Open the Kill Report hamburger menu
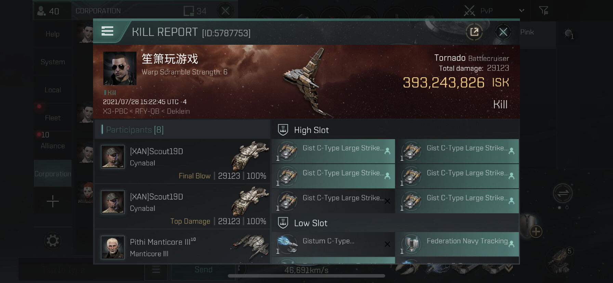 pos(107,31)
